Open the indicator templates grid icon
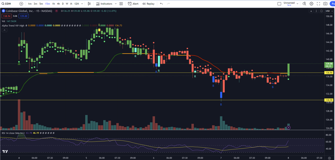Screen dimensions: 335x160 coord(121,4)
